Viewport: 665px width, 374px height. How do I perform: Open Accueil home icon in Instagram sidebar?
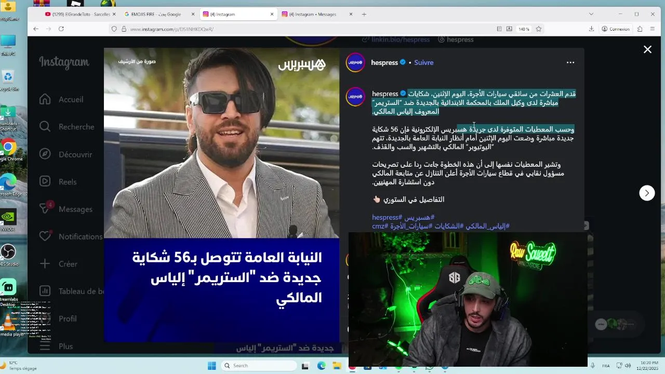point(45,99)
